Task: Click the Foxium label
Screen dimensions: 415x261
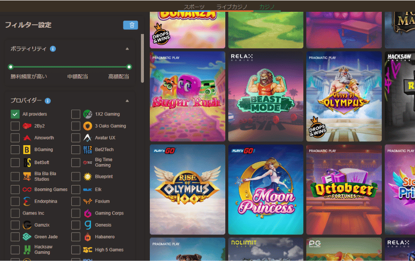Action: point(102,201)
